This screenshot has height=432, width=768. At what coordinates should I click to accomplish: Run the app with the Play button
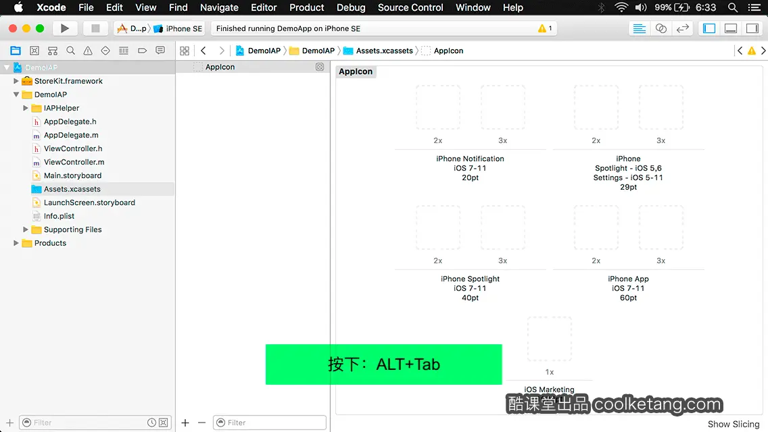coord(65,28)
